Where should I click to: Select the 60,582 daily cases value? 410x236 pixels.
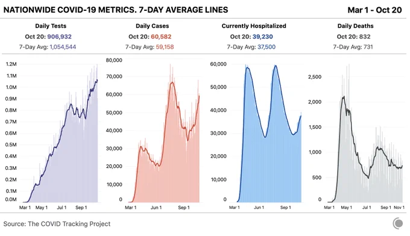[x=161, y=37]
